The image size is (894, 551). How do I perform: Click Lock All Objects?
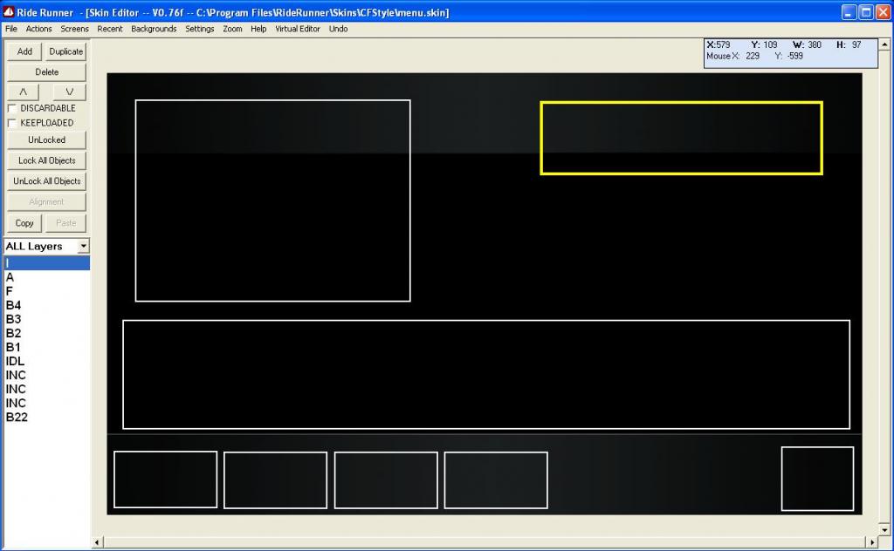click(47, 160)
